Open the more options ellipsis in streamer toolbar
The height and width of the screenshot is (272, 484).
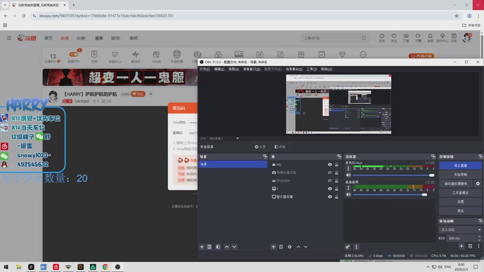[363, 54]
